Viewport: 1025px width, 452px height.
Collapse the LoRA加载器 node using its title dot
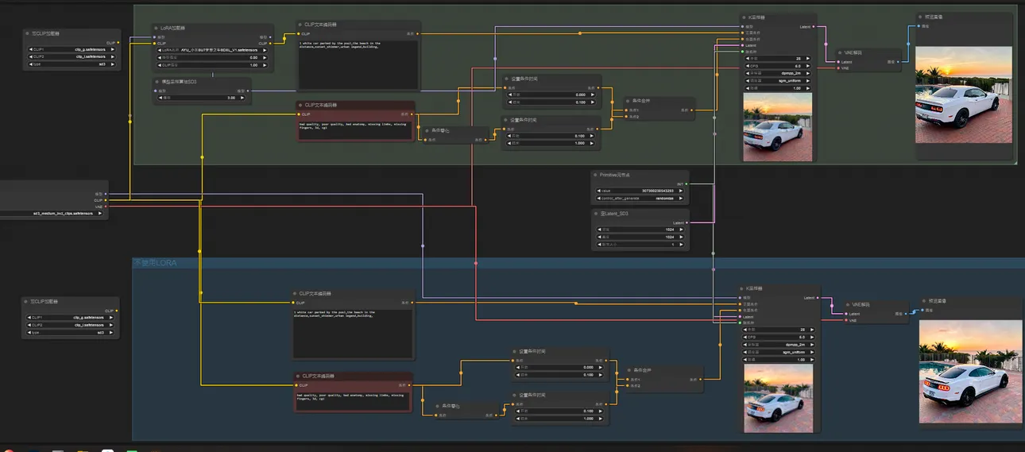pos(156,27)
